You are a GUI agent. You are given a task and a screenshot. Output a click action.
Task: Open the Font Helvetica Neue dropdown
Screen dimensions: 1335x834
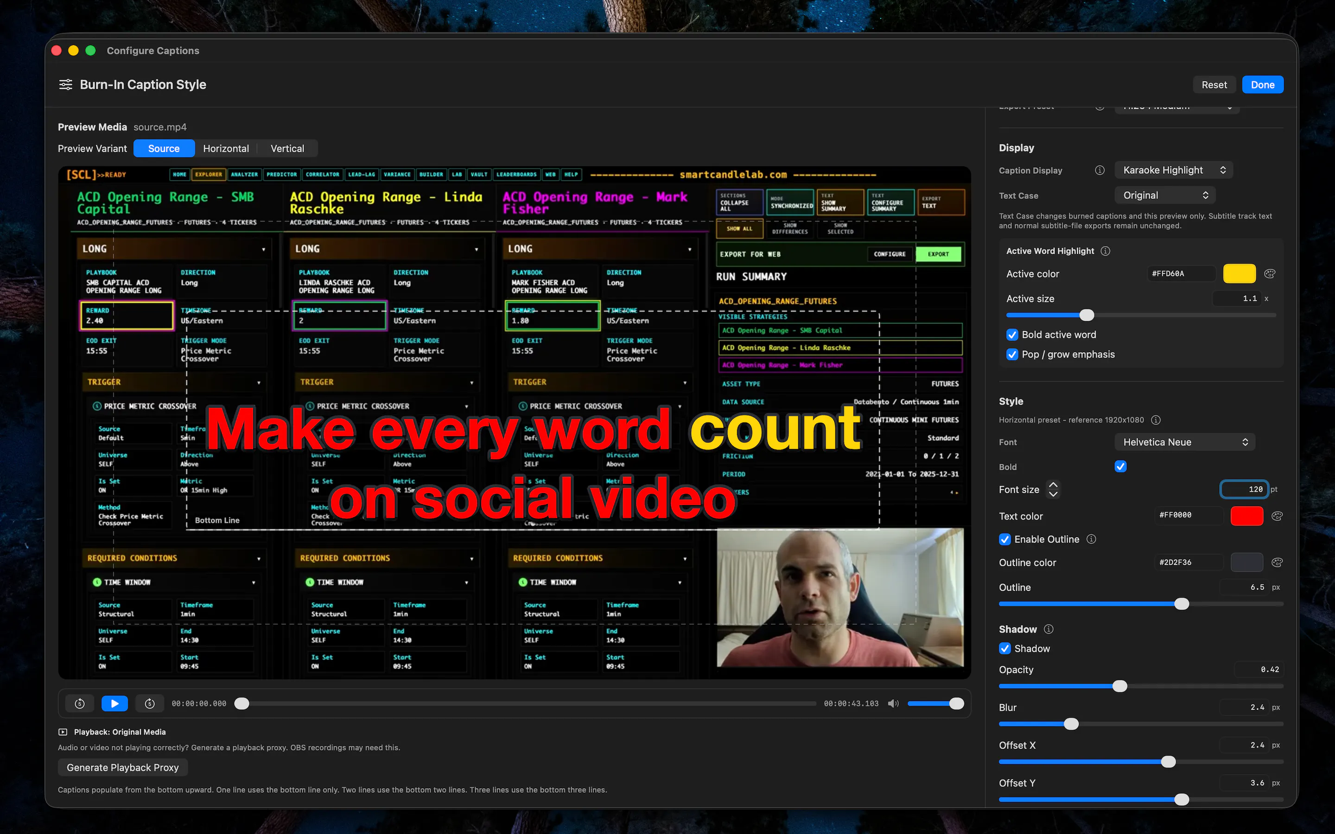(1185, 442)
